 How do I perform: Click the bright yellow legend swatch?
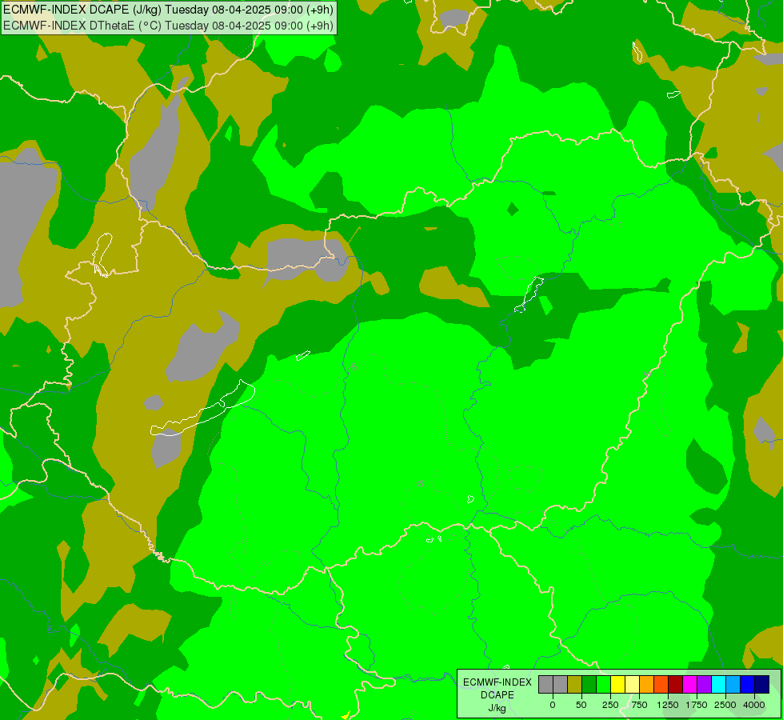click(618, 685)
